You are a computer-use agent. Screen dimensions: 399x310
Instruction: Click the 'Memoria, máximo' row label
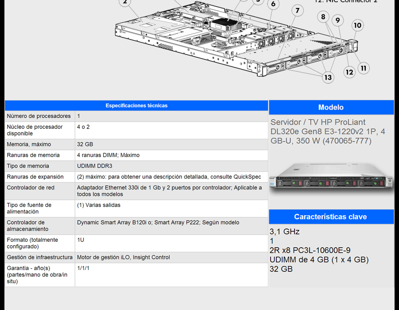click(29, 144)
